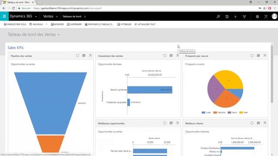The width and height of the screenshot is (278, 156).
Task: View records for Classement des ventes chart
Action: [x=171, y=55]
